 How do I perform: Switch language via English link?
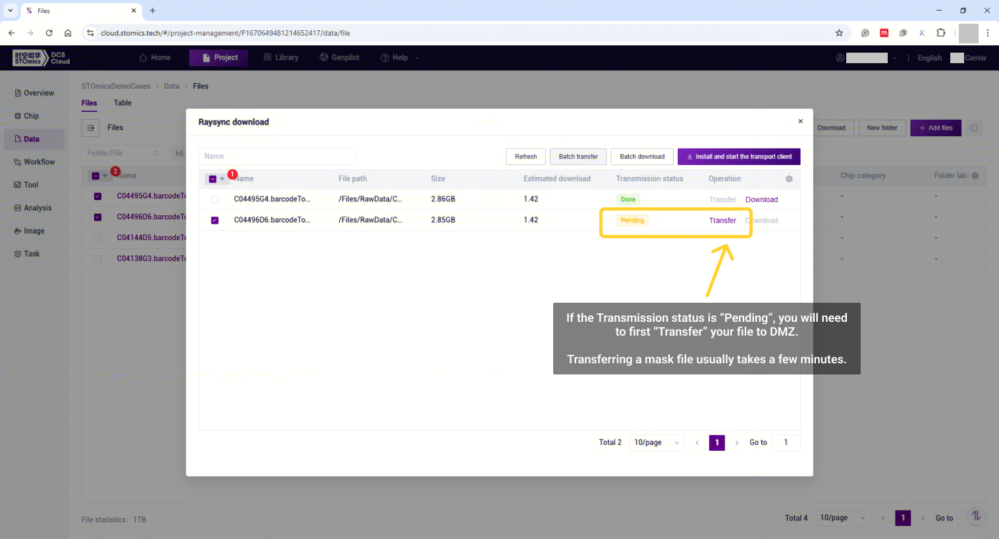(929, 58)
